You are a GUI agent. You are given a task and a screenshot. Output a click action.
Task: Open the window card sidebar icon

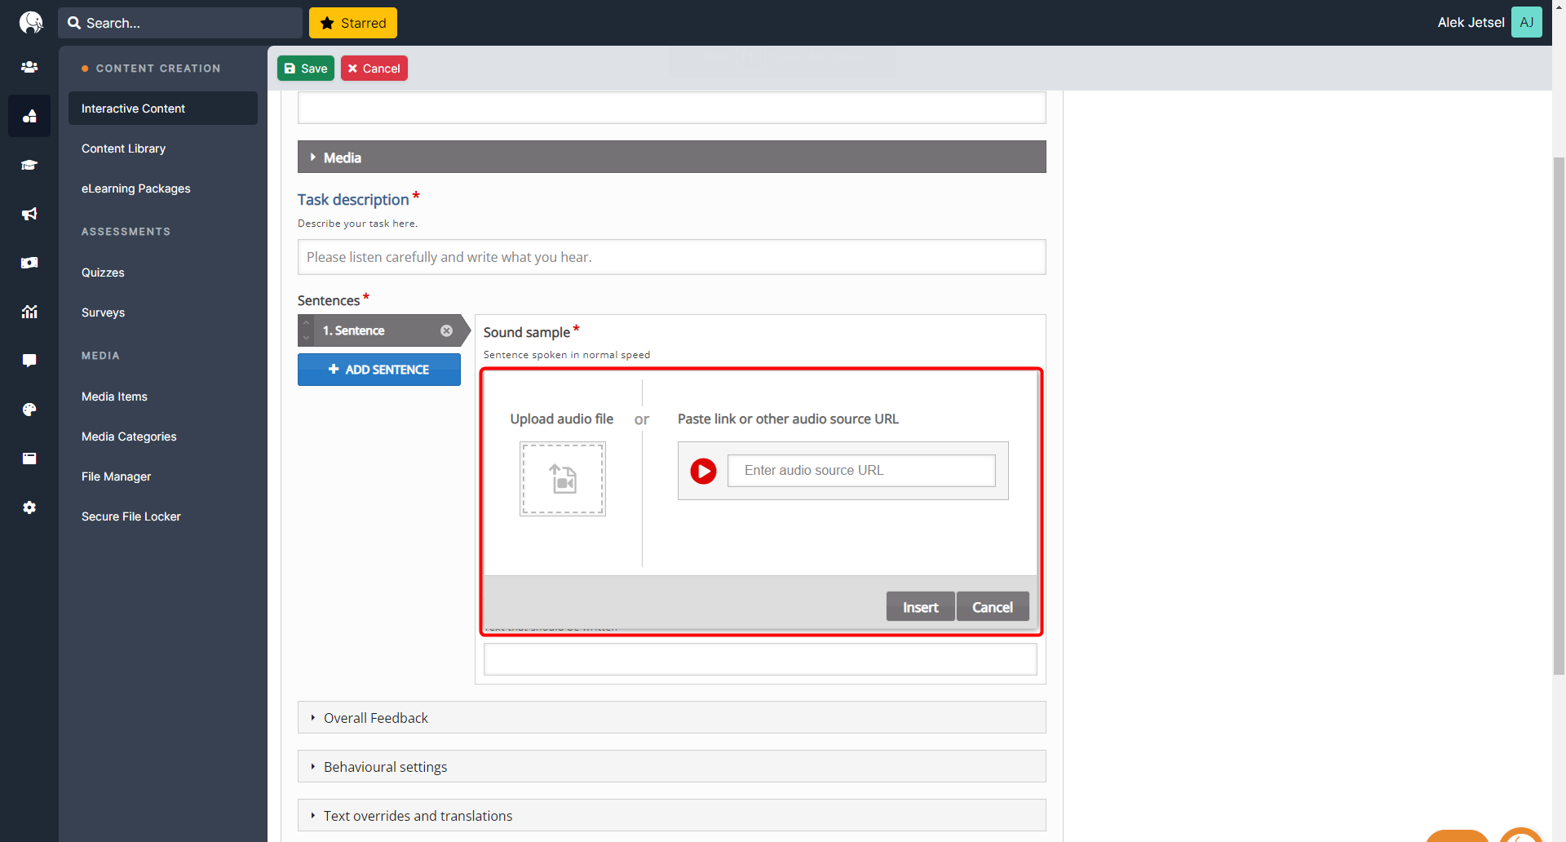(x=29, y=459)
